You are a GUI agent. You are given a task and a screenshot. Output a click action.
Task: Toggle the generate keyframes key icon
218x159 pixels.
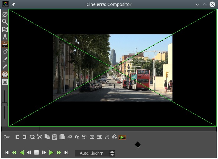[x=7, y=137]
